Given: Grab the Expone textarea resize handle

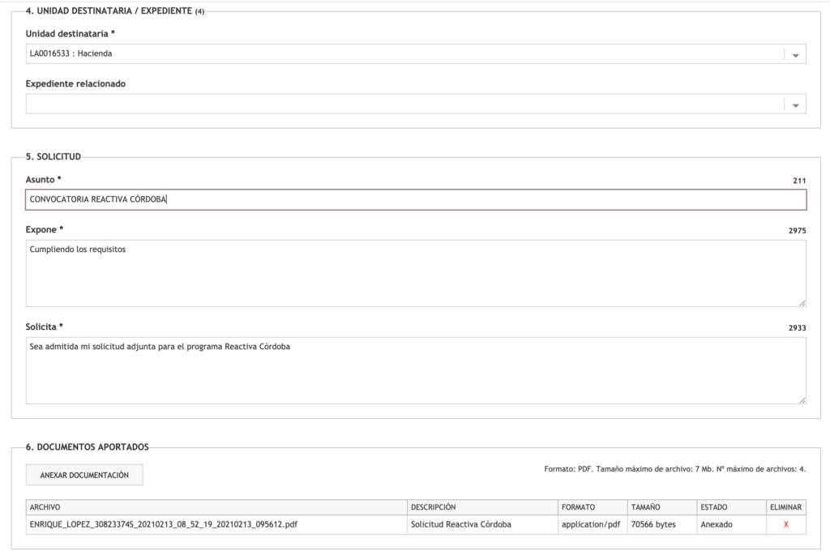Looking at the screenshot, I should click(x=802, y=302).
